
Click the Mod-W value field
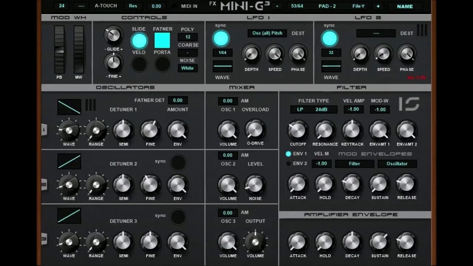point(380,109)
